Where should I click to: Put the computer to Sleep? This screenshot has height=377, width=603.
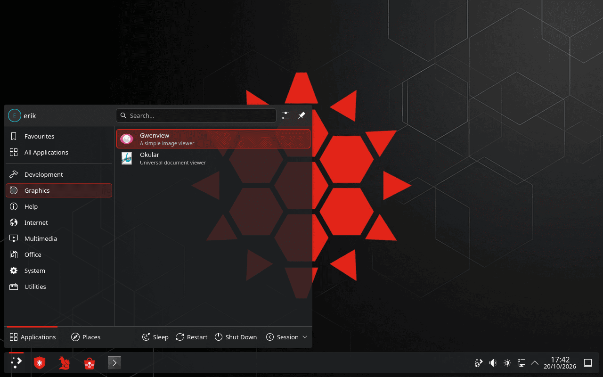point(155,337)
